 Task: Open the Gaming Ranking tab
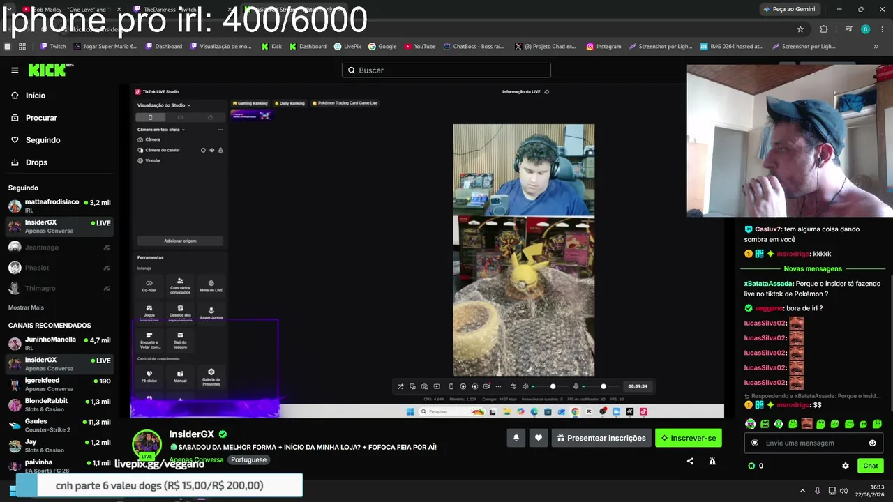pos(250,103)
